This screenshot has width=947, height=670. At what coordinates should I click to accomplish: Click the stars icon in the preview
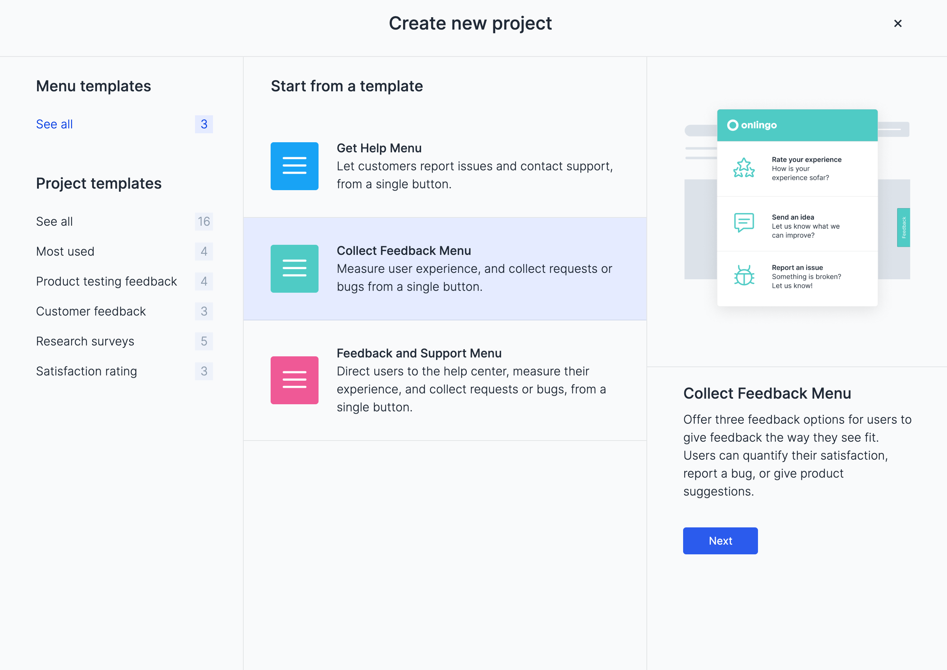pyautogui.click(x=744, y=168)
